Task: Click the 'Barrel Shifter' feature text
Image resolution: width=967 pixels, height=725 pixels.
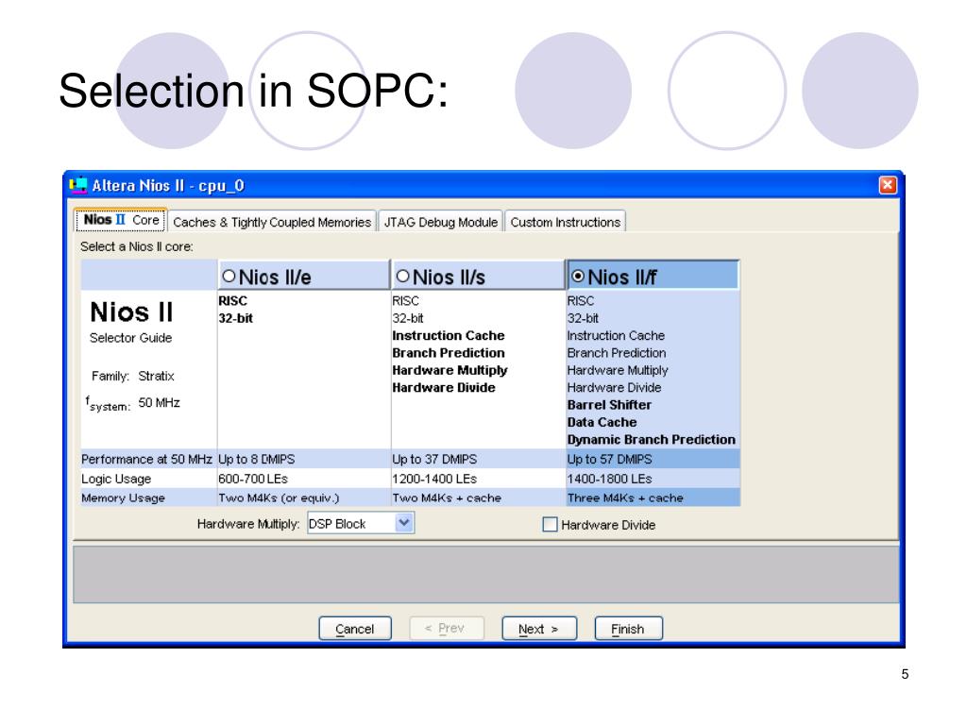Action: [609, 405]
